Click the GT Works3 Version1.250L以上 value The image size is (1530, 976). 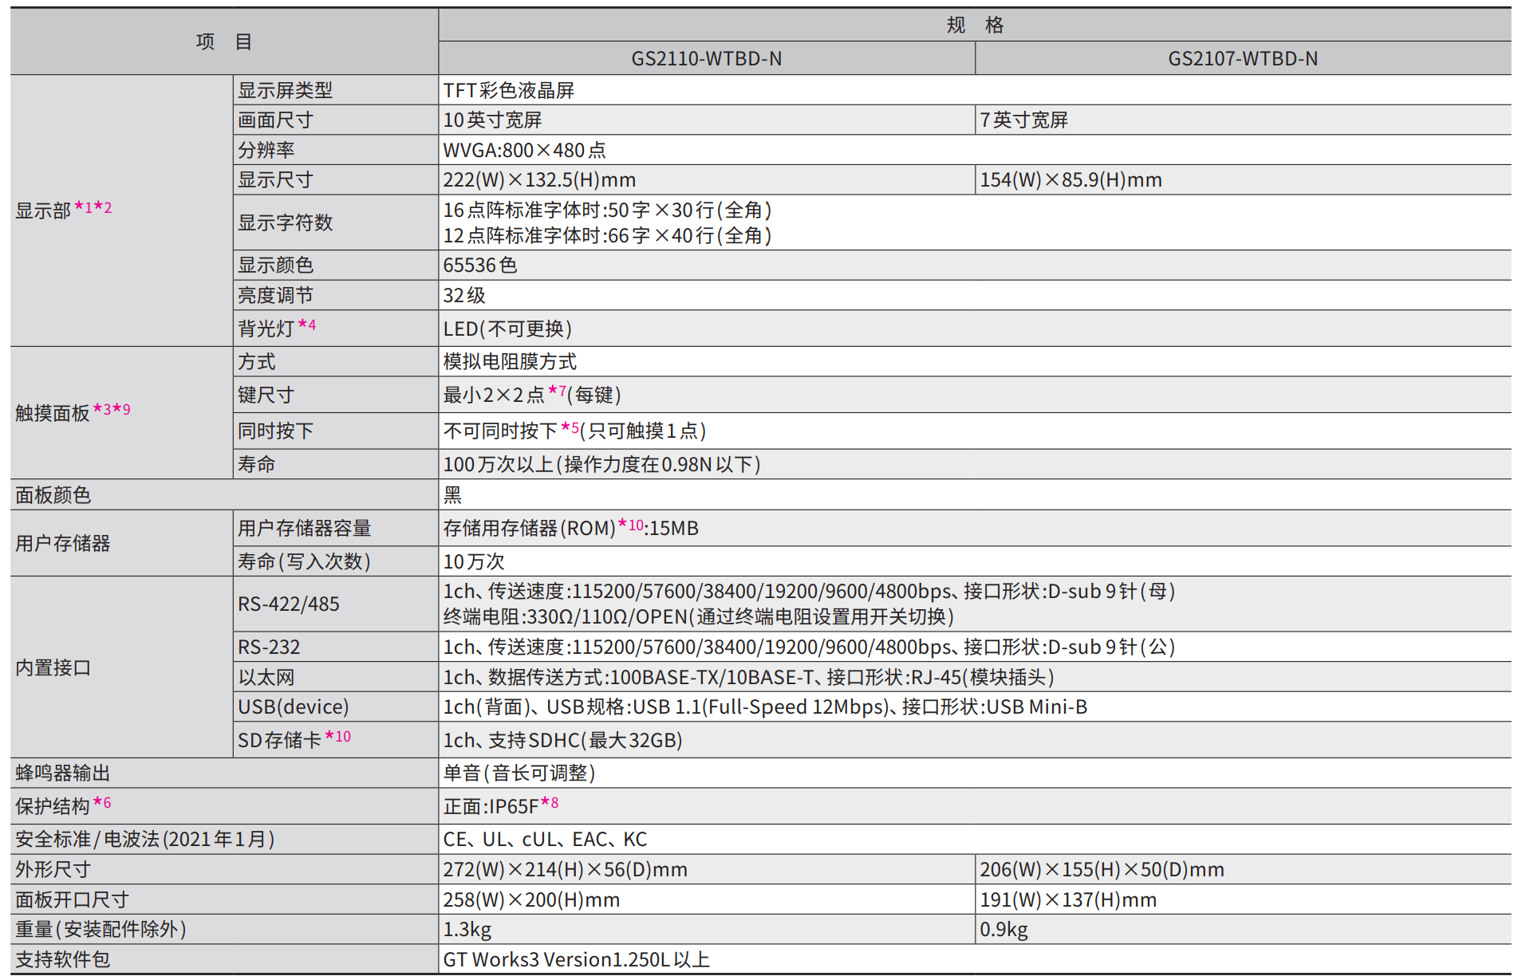pyautogui.click(x=576, y=959)
